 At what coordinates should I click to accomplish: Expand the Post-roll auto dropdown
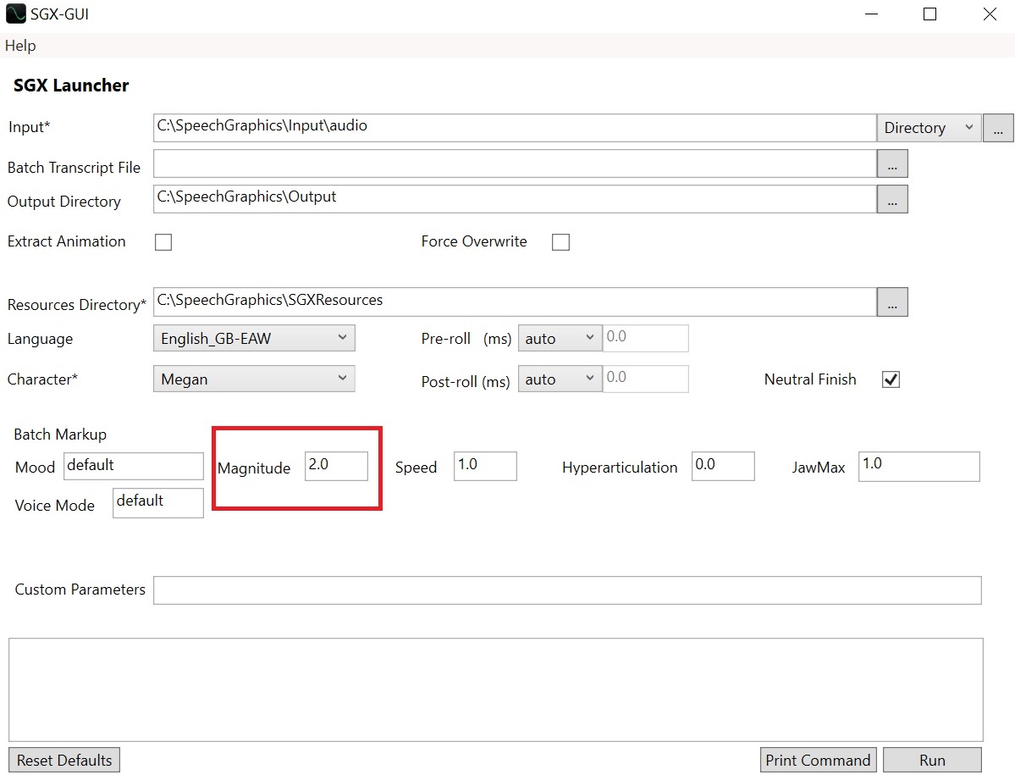pos(560,379)
